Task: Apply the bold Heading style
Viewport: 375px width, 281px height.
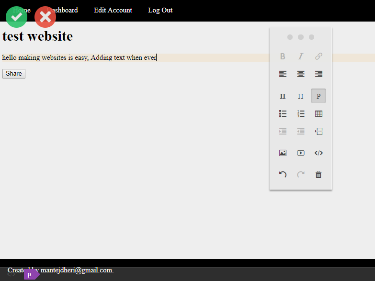Action: (x=283, y=96)
